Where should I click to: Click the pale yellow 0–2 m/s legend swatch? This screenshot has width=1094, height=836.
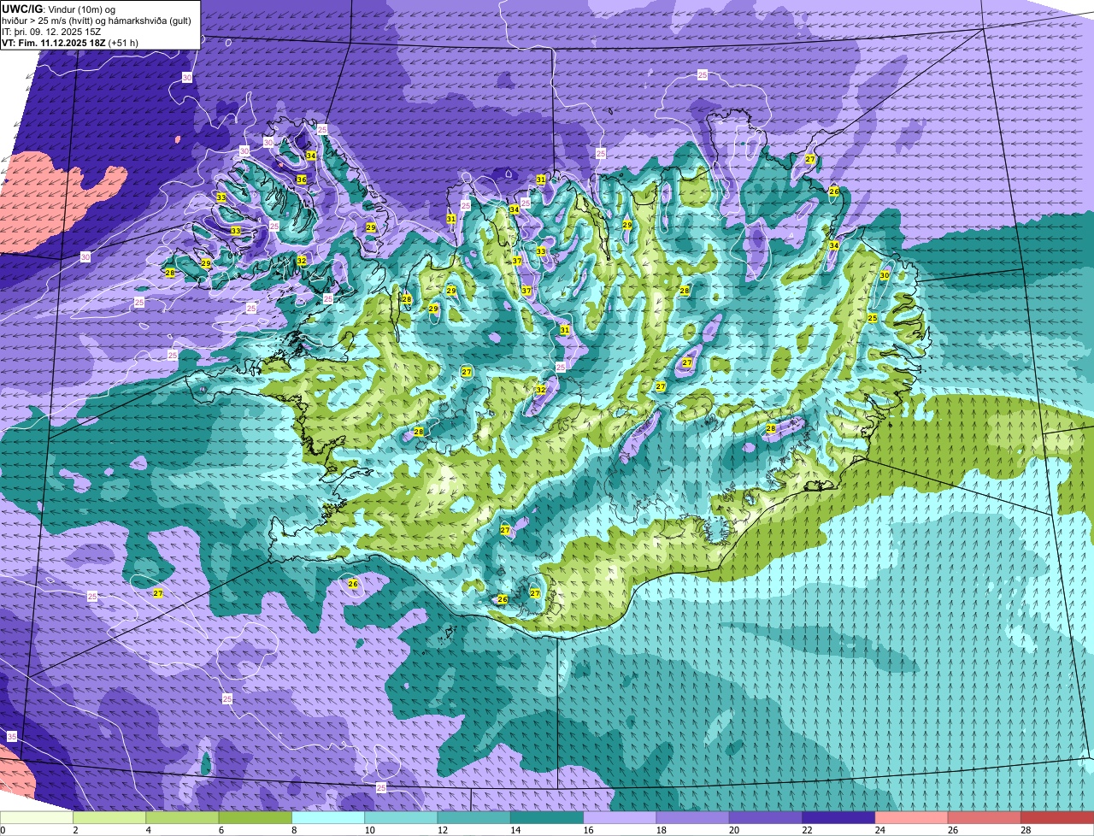click(37, 817)
